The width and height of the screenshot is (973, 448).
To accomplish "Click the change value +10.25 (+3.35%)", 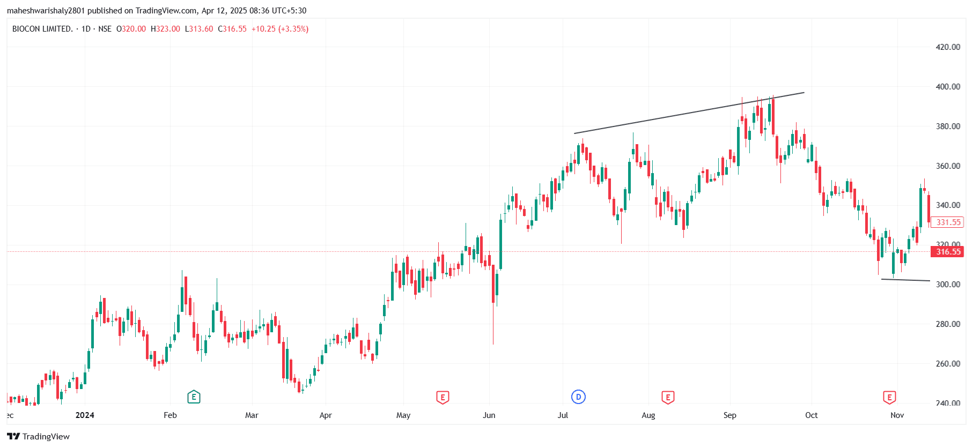I will tap(280, 29).
